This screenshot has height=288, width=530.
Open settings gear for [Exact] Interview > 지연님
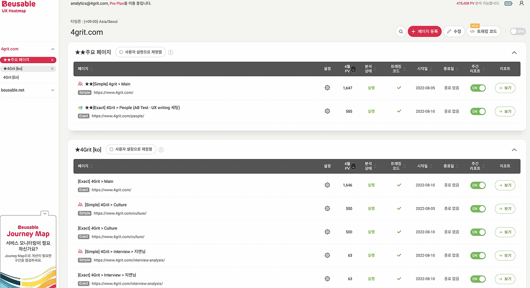point(327,279)
